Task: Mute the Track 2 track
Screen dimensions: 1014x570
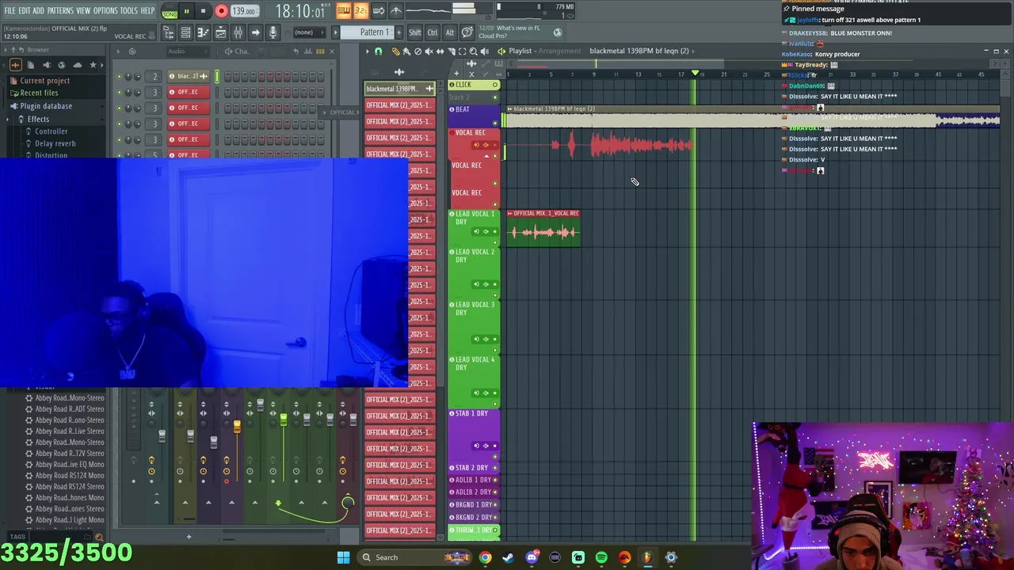Action: [495, 97]
